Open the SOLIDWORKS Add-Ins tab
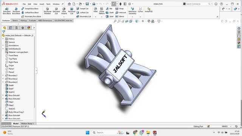This screenshot has height=136, width=242. (x=63, y=20)
